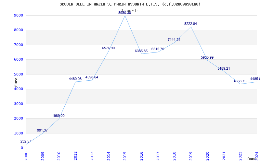Click the 5935.99 data label

[207, 58]
